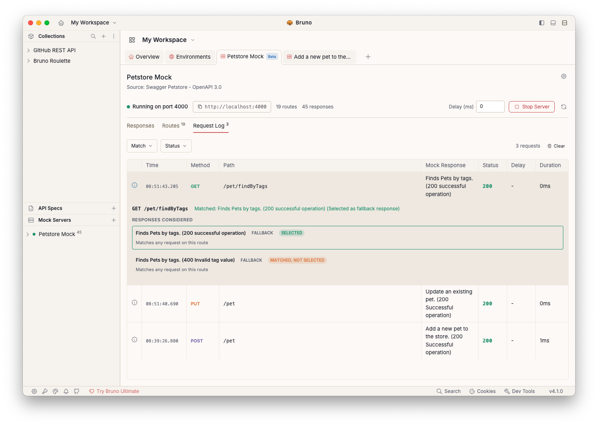Image resolution: width=598 pixels, height=426 pixels.
Task: Click the Collections cube icon
Action: 31,36
